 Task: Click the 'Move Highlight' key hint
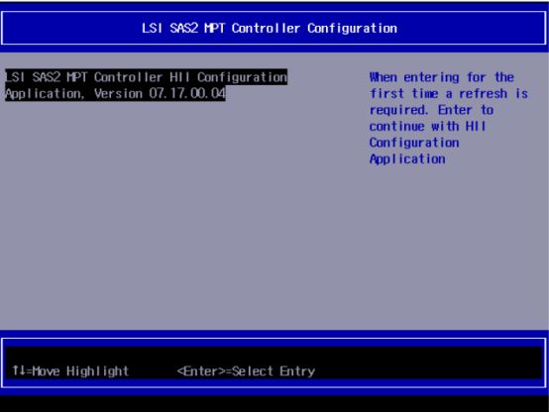tap(70, 370)
